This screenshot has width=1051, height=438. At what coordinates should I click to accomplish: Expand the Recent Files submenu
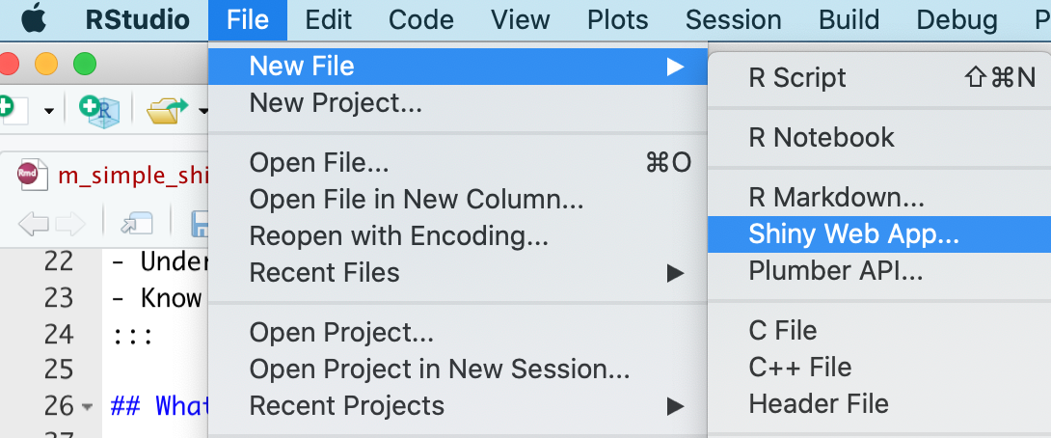pyautogui.click(x=674, y=273)
